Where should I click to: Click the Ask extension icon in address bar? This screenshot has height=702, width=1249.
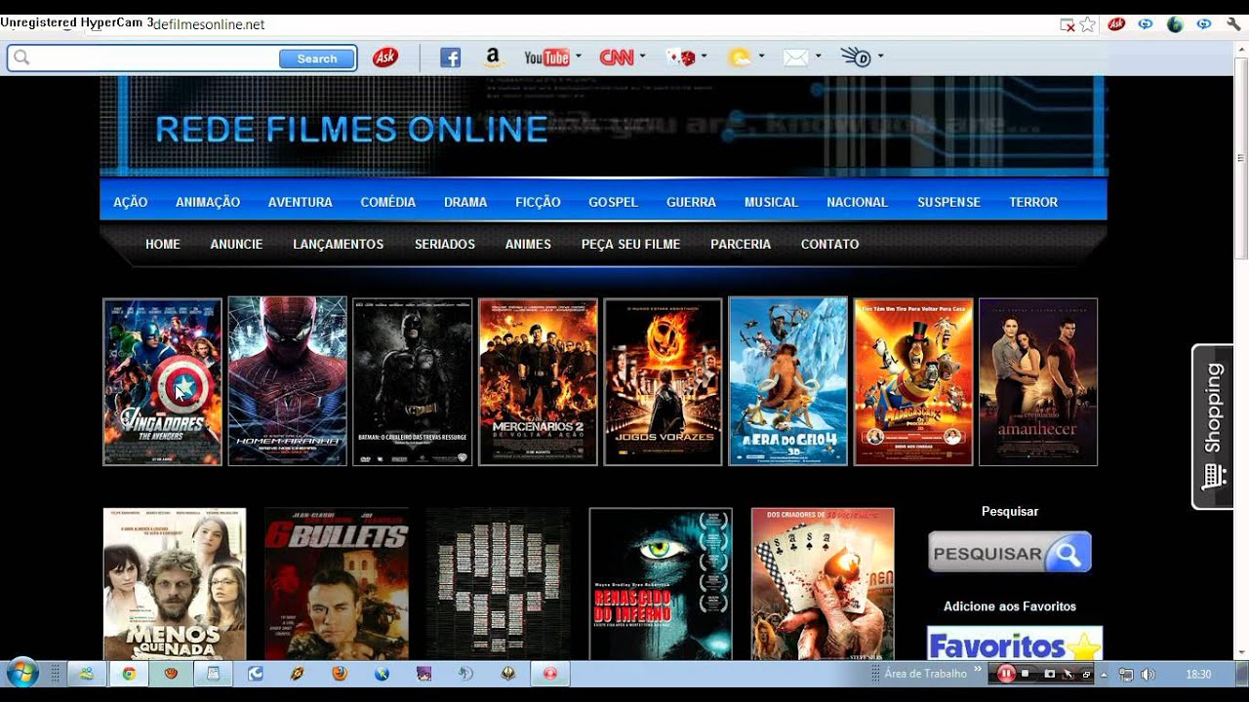(1116, 24)
